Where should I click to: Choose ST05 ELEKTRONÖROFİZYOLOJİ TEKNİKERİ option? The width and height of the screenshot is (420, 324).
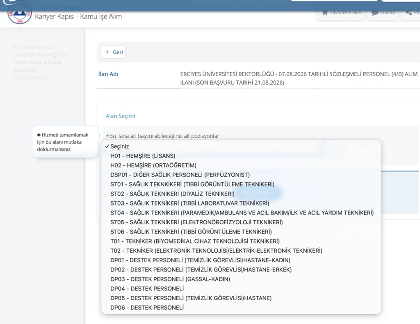tap(241, 222)
